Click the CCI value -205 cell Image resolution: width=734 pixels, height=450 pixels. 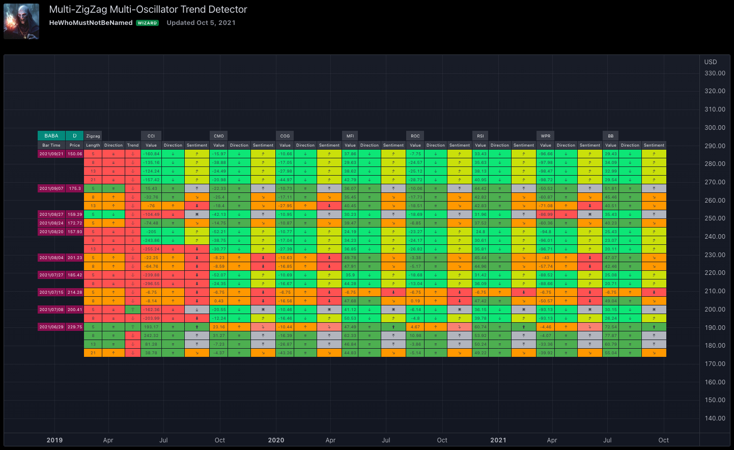click(151, 232)
